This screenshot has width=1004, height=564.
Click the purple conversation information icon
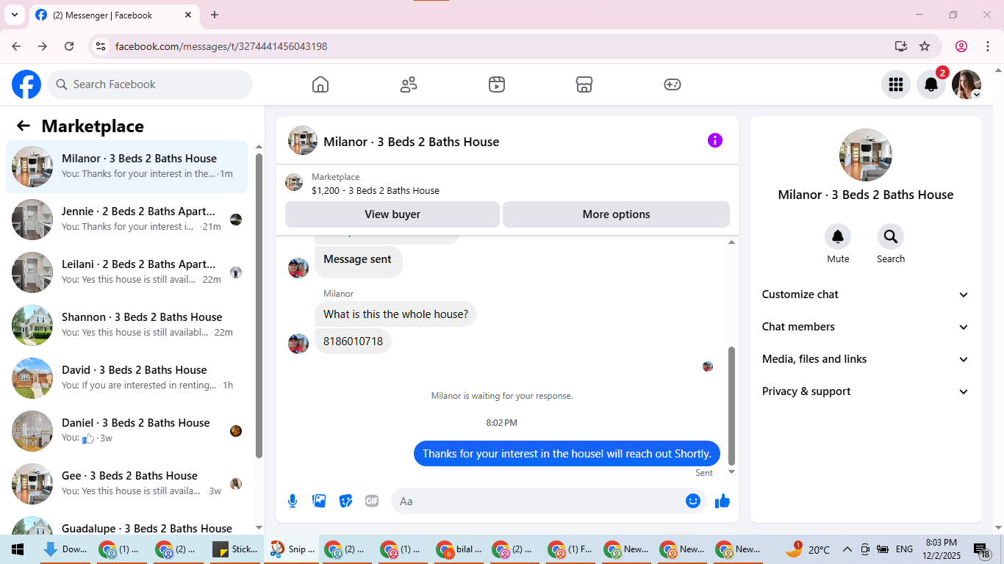(x=715, y=140)
